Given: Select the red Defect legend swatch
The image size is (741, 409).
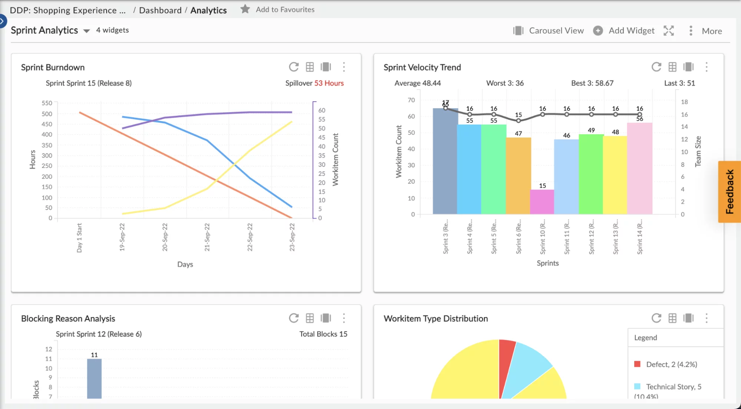Looking at the screenshot, I should pyautogui.click(x=638, y=364).
